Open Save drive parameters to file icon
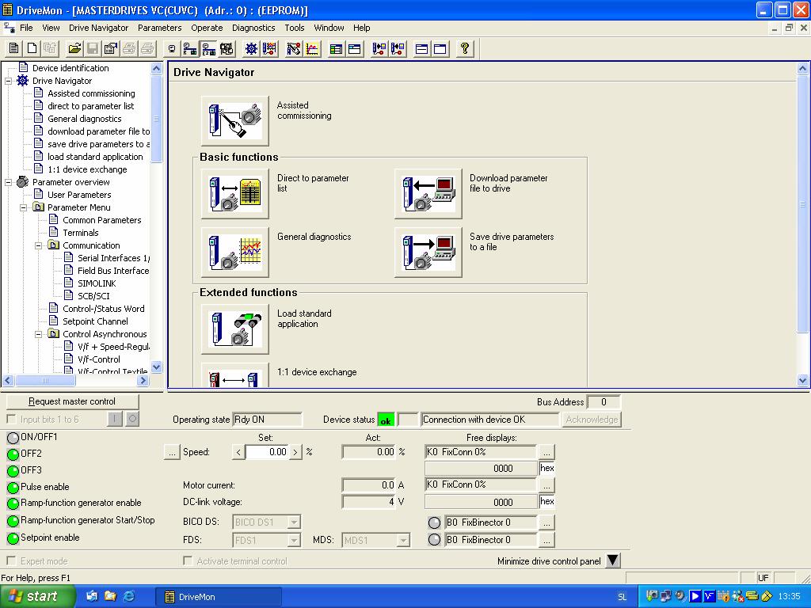Viewport: 811px width, 608px height. [x=428, y=253]
